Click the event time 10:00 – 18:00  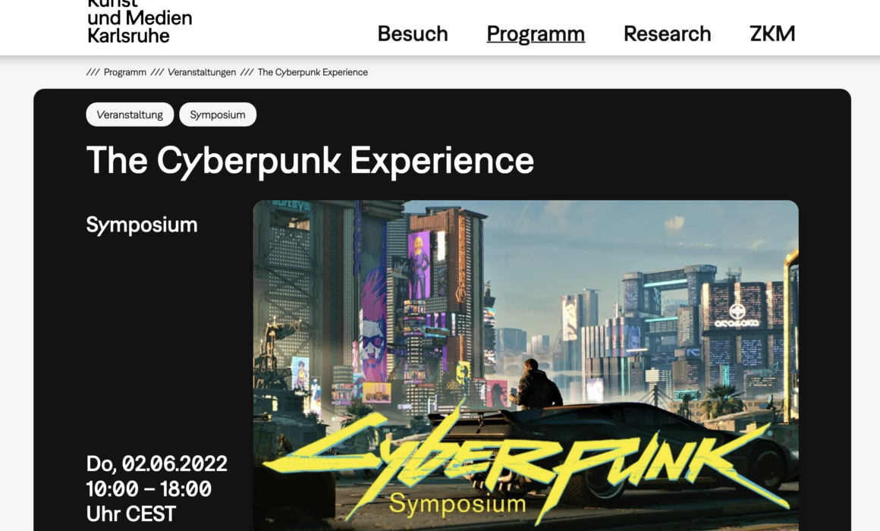[149, 489]
